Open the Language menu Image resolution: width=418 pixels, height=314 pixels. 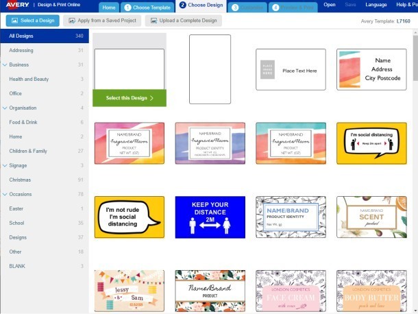pos(376,5)
